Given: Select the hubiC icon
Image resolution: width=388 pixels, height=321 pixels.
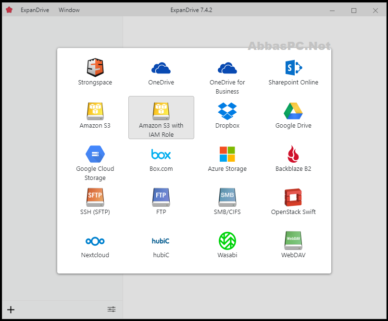Looking at the screenshot, I should click(161, 241).
